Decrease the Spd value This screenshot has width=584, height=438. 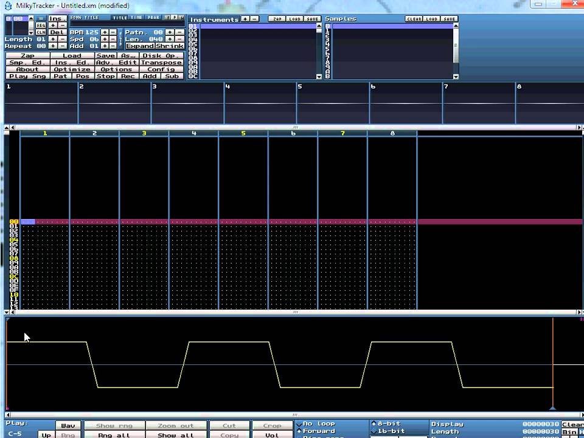click(113, 39)
